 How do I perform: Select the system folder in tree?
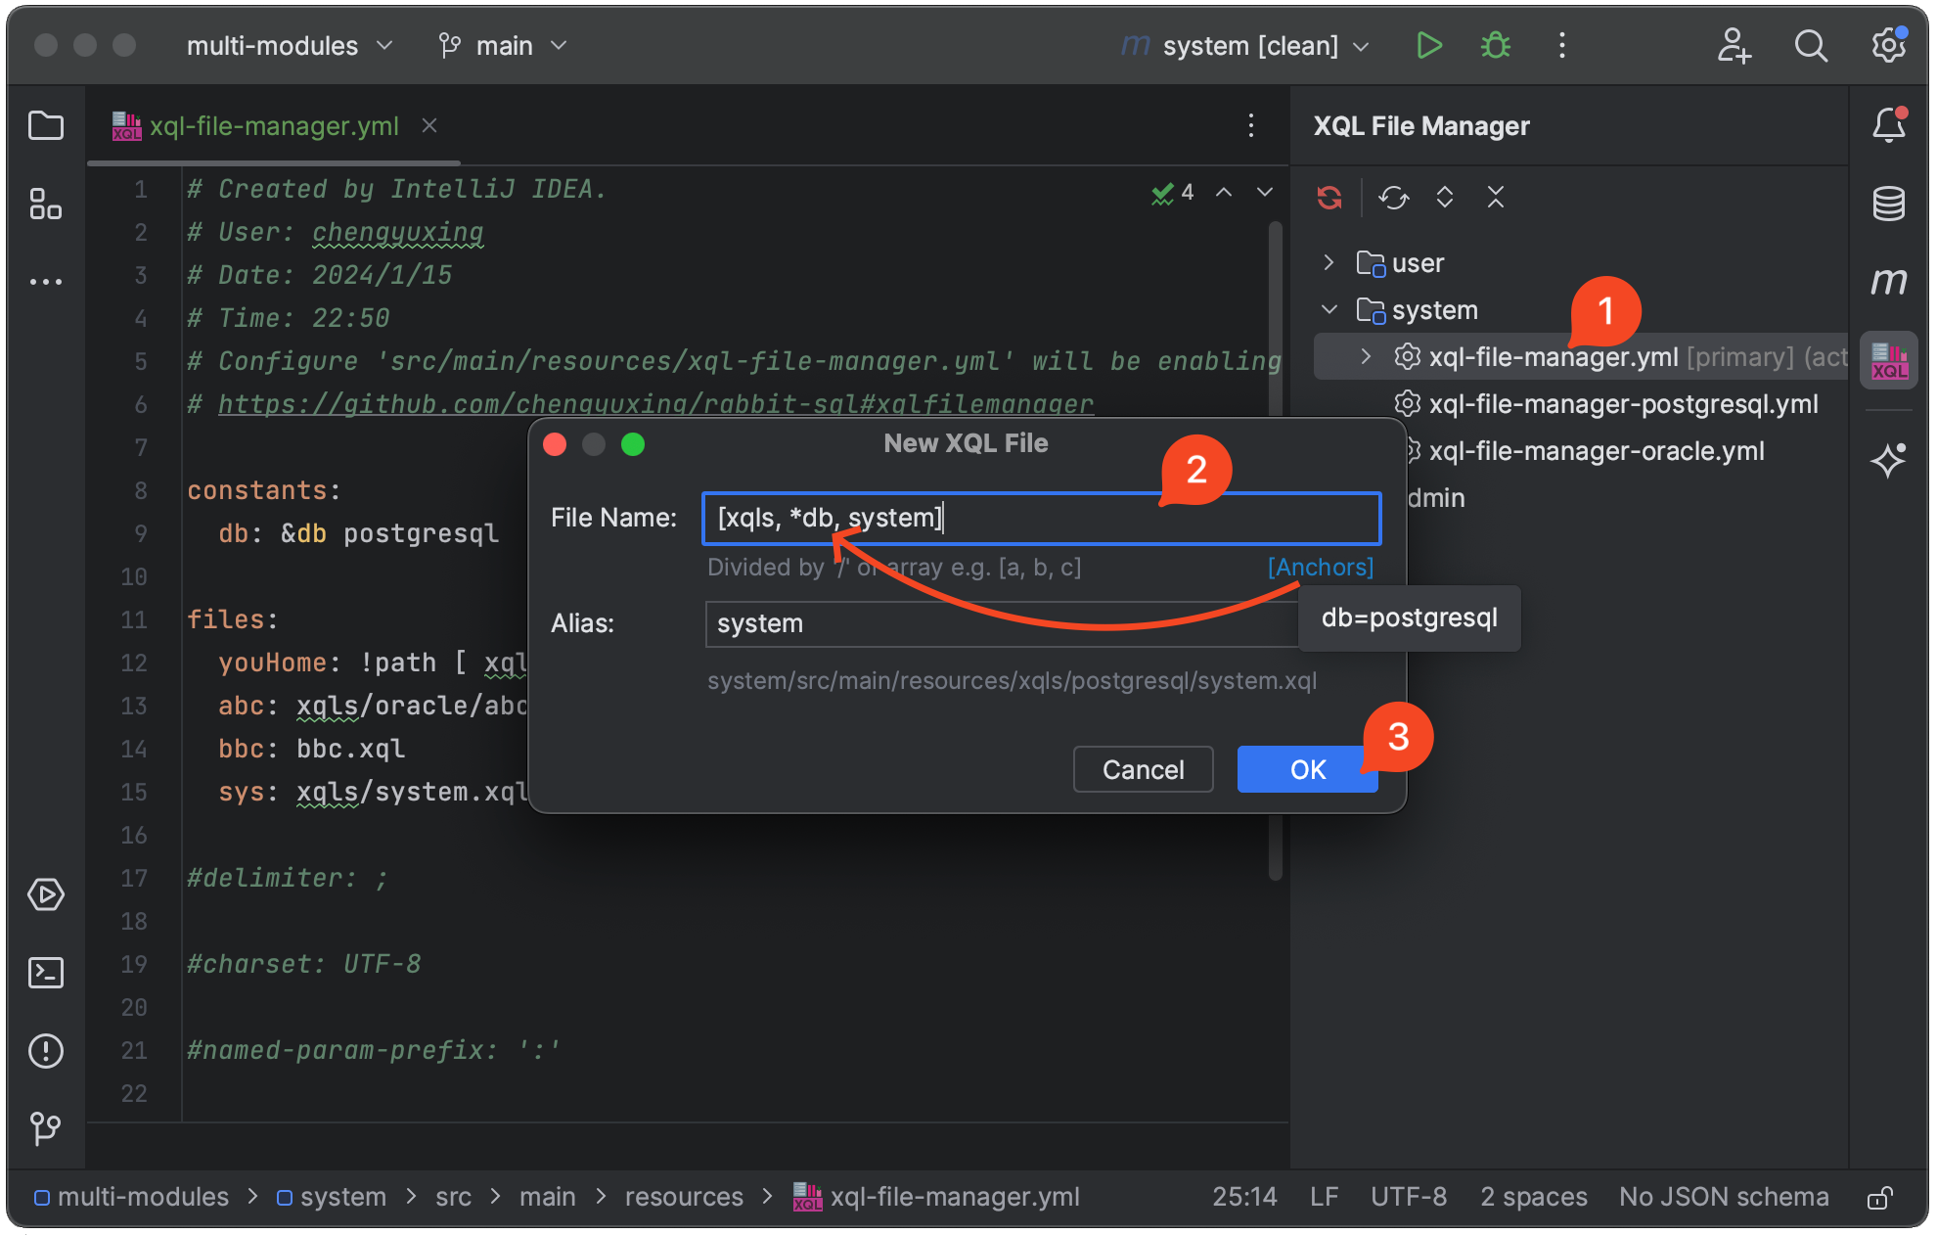[x=1434, y=309]
